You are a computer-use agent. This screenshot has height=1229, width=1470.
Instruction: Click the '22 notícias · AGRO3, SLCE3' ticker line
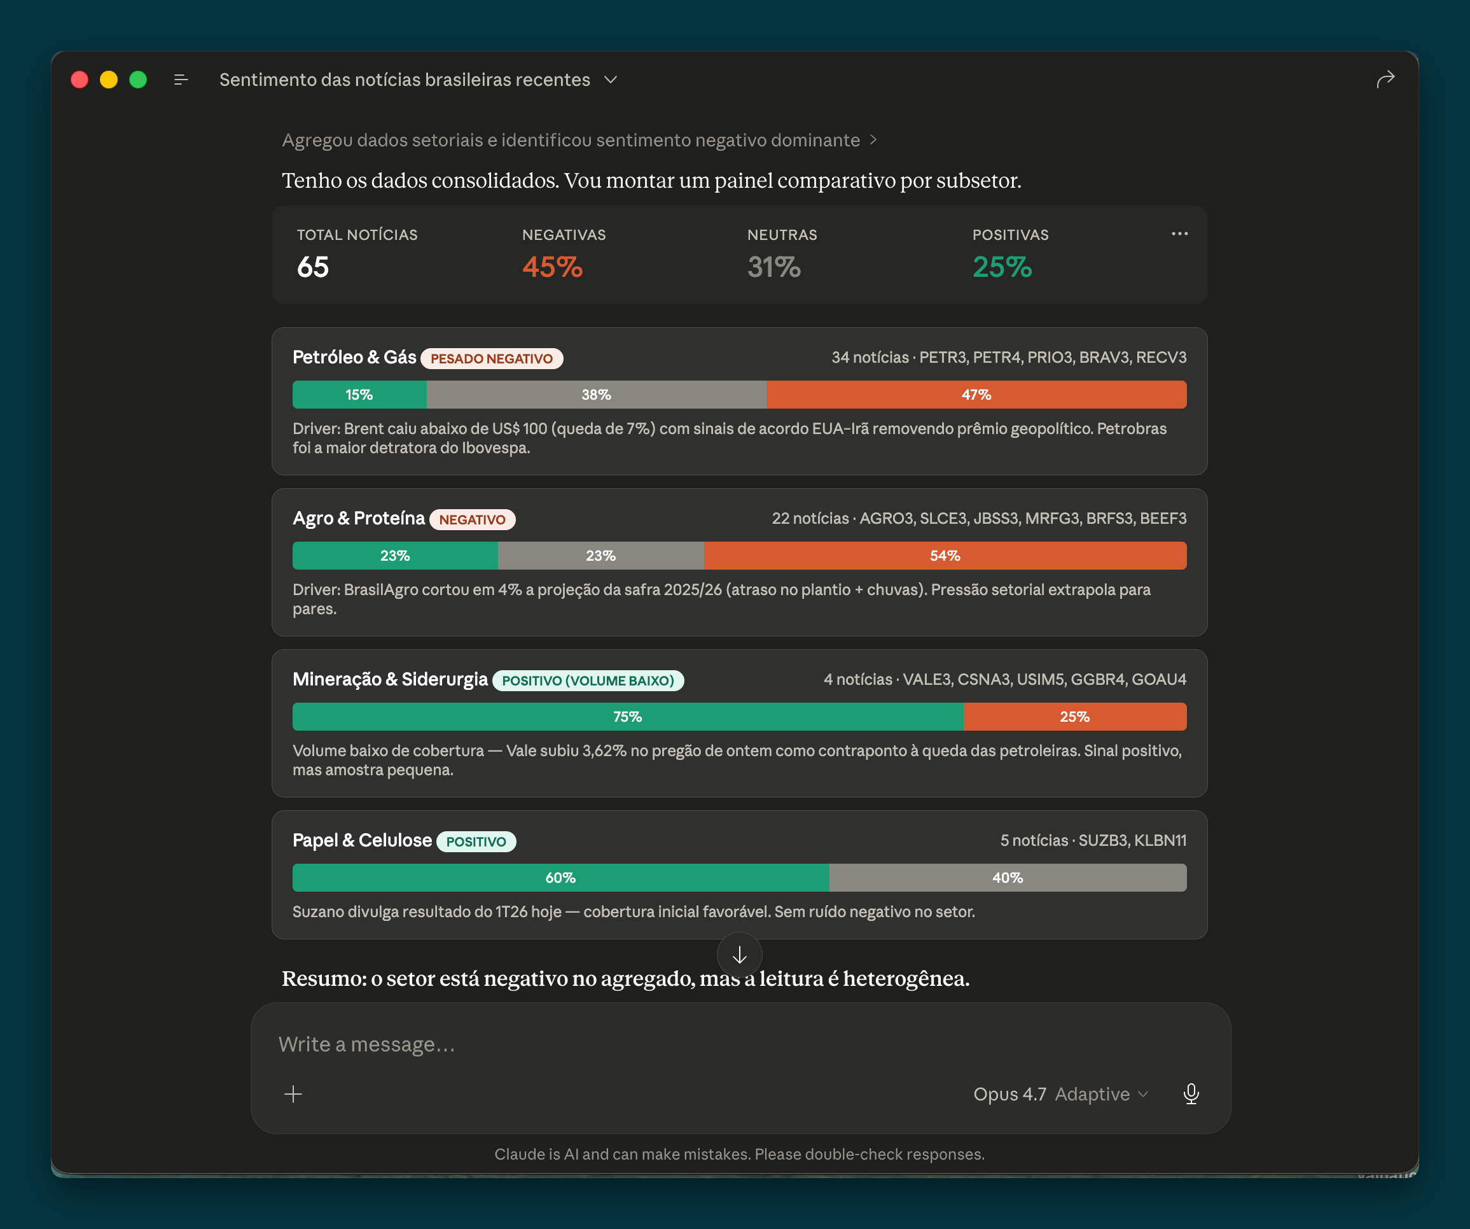[978, 519]
